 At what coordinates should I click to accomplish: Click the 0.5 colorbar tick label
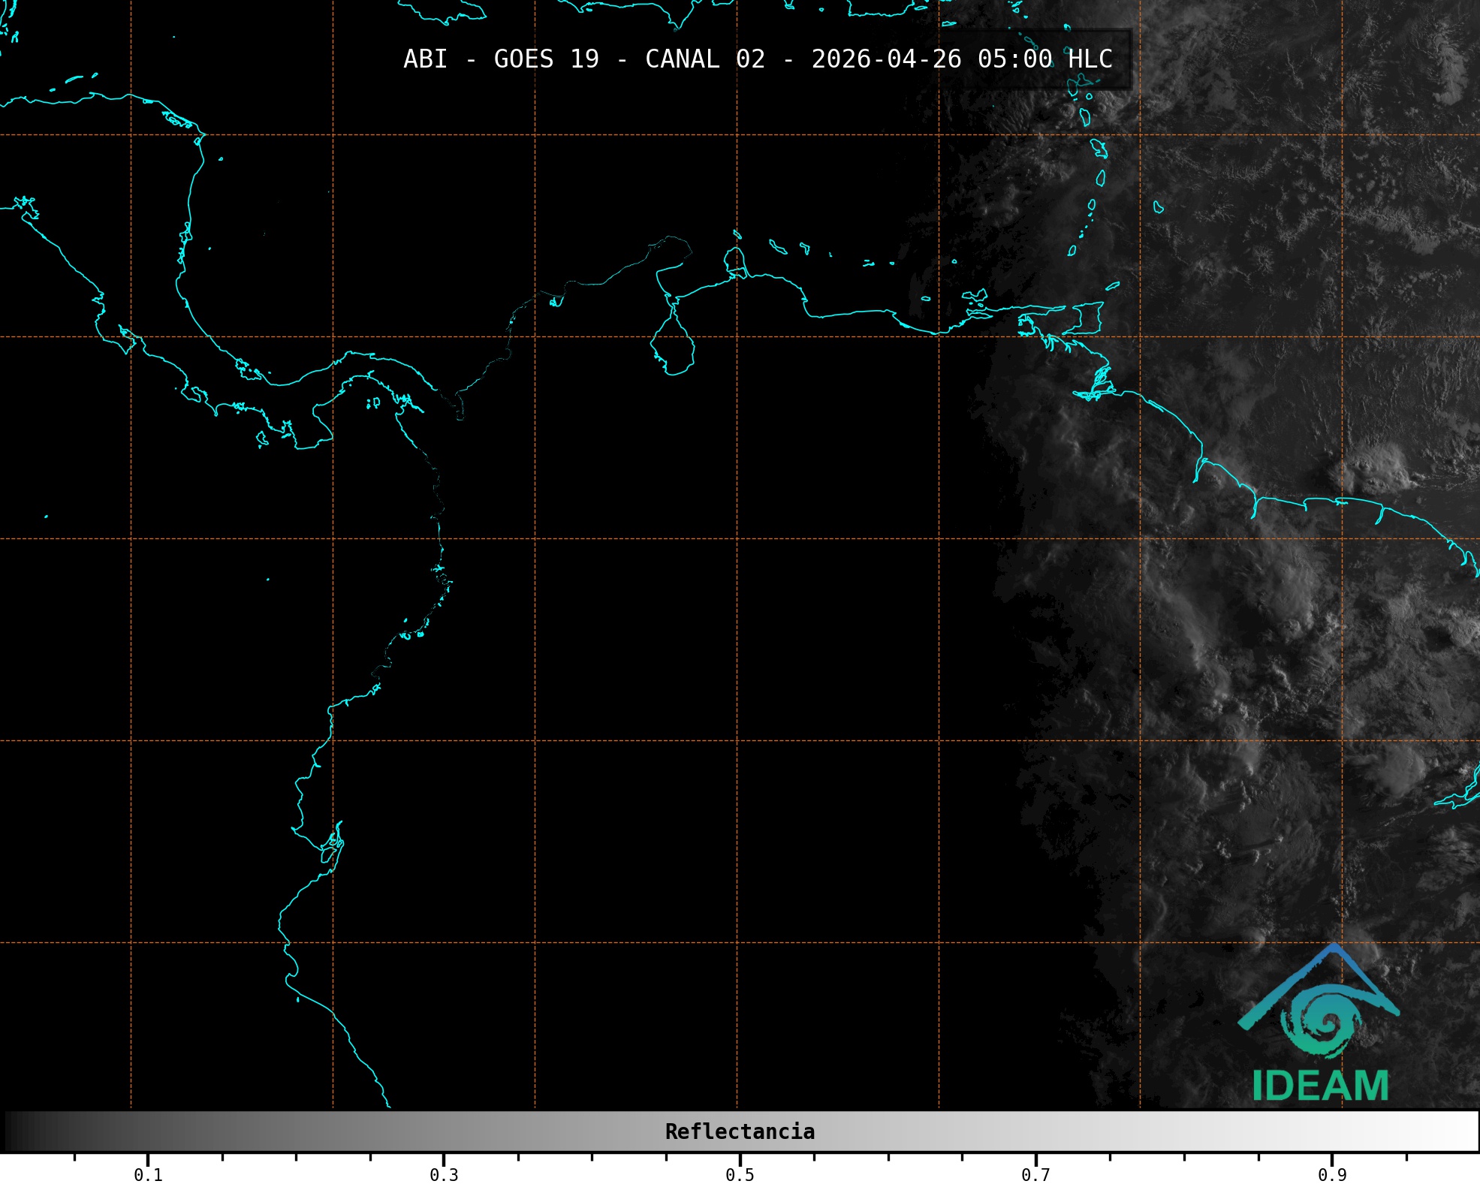tap(740, 1174)
